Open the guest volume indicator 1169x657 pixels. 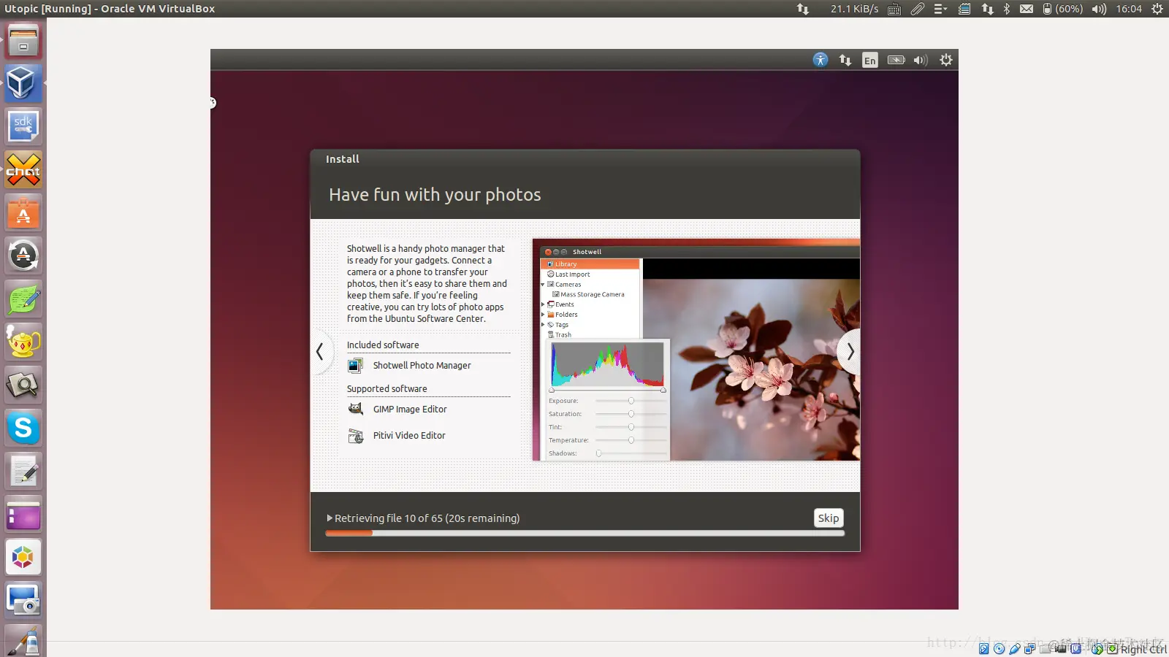coord(921,60)
